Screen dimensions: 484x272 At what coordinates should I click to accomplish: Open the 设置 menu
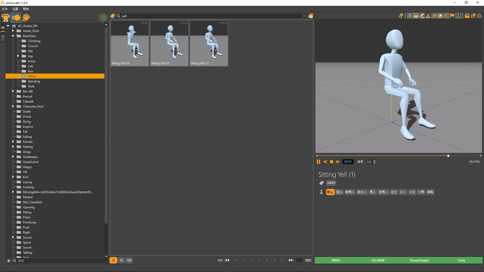[x=15, y=9]
